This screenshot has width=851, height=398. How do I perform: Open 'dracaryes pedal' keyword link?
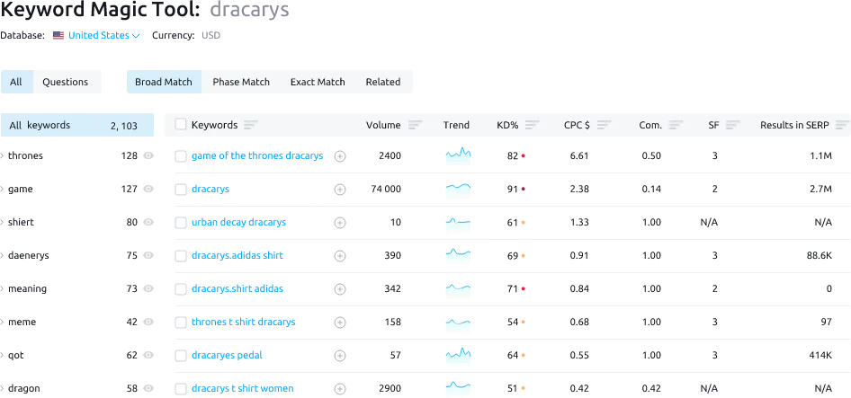click(227, 355)
